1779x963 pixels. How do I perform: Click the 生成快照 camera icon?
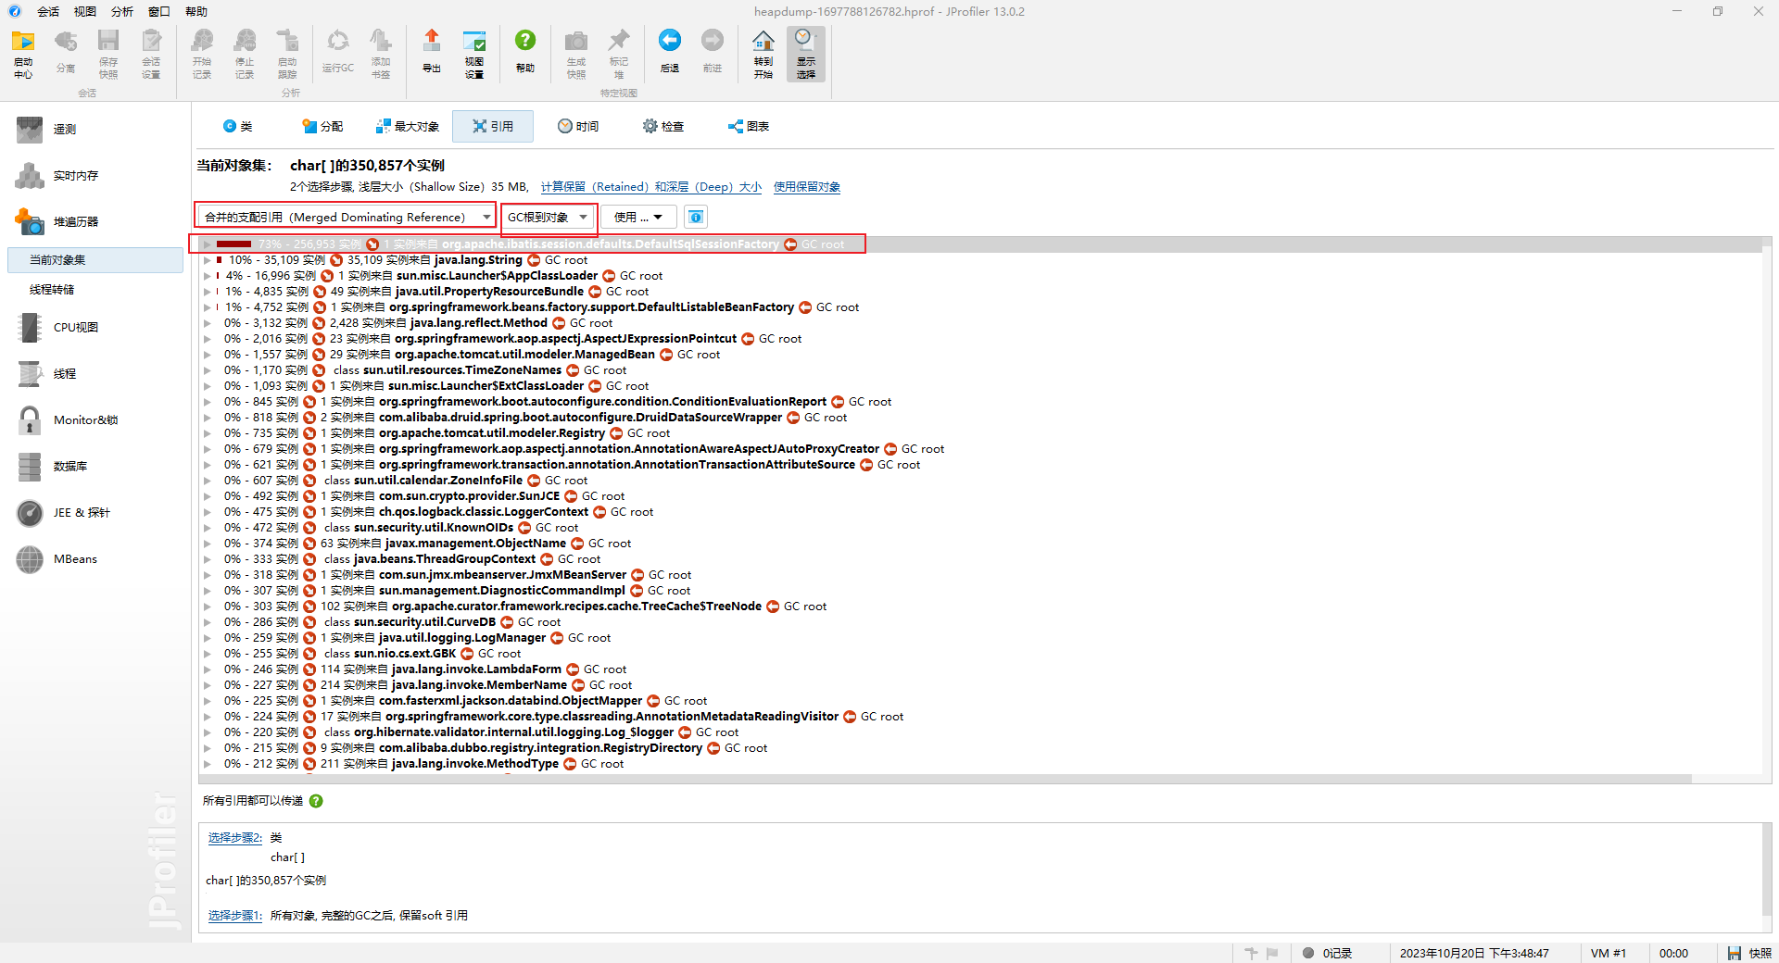coord(576,54)
